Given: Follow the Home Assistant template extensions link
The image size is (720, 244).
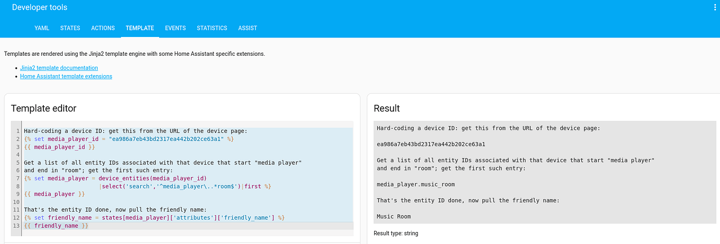Looking at the screenshot, I should pos(66,76).
